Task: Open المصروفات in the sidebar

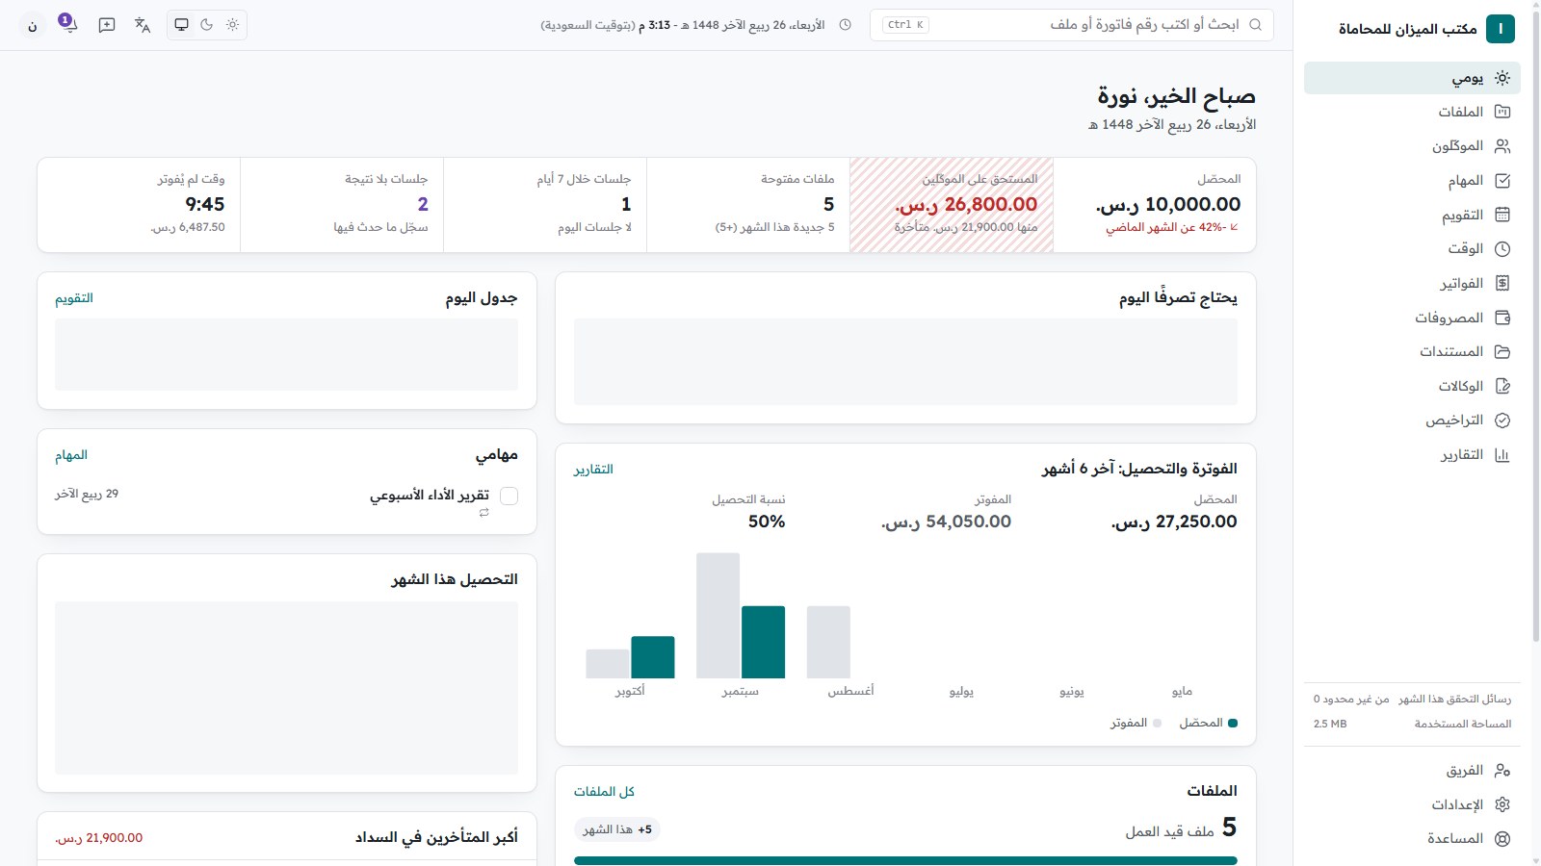Action: click(x=1412, y=318)
